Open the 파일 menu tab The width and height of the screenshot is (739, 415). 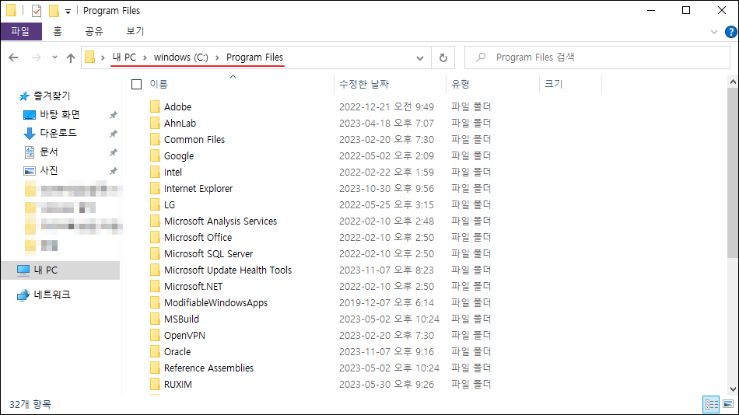21,31
